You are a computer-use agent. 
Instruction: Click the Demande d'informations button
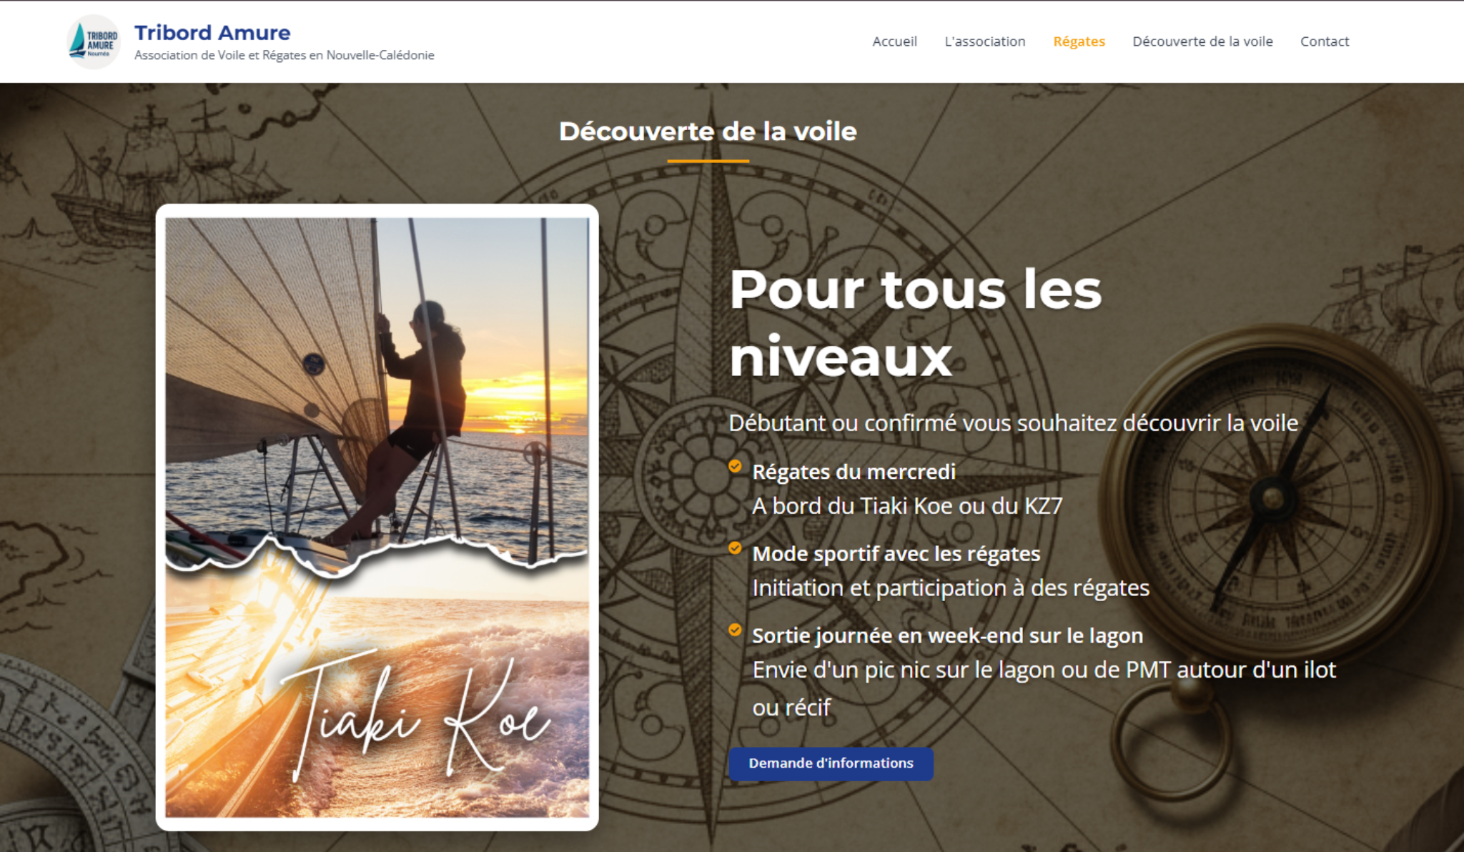pyautogui.click(x=831, y=763)
